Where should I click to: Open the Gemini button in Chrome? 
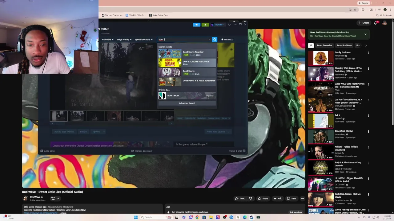tap(364, 3)
